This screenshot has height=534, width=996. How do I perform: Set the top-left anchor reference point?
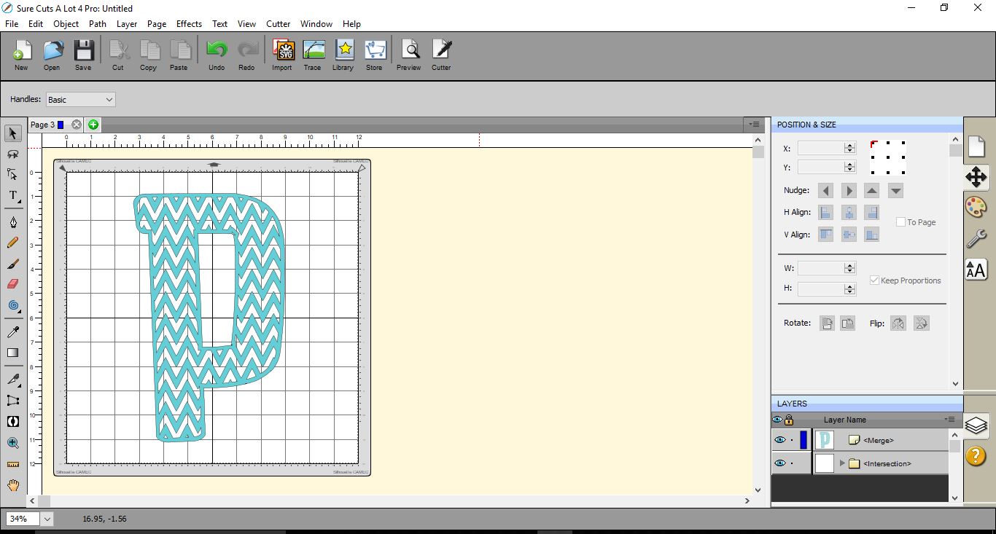(x=874, y=144)
